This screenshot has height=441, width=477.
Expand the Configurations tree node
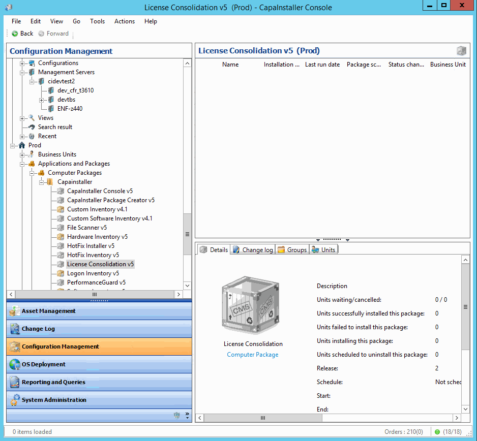point(22,64)
